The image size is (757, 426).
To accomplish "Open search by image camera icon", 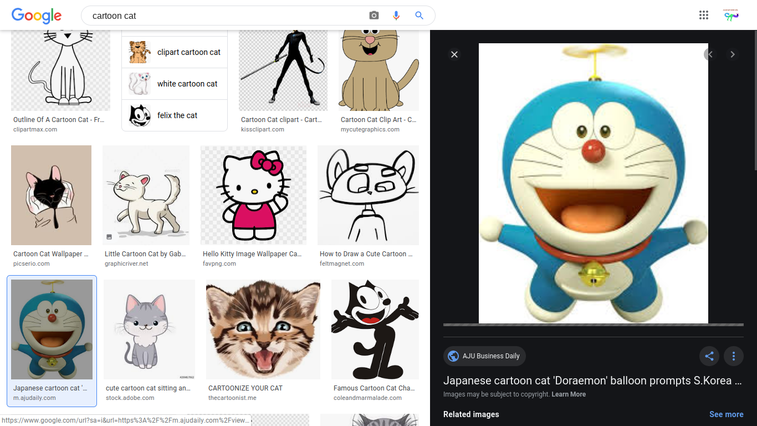I will pyautogui.click(x=374, y=16).
